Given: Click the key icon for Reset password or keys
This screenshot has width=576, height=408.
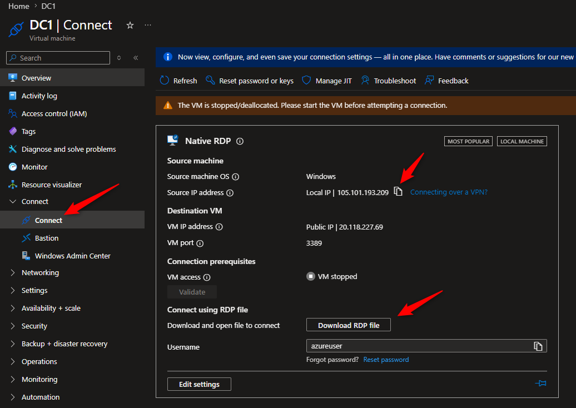Looking at the screenshot, I should [210, 81].
